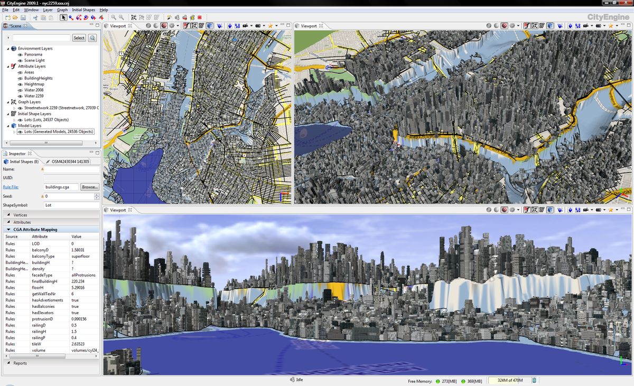Click frame-all icon in top-right viewport toolbar
This screenshot has width=634, height=386.
[x=578, y=25]
